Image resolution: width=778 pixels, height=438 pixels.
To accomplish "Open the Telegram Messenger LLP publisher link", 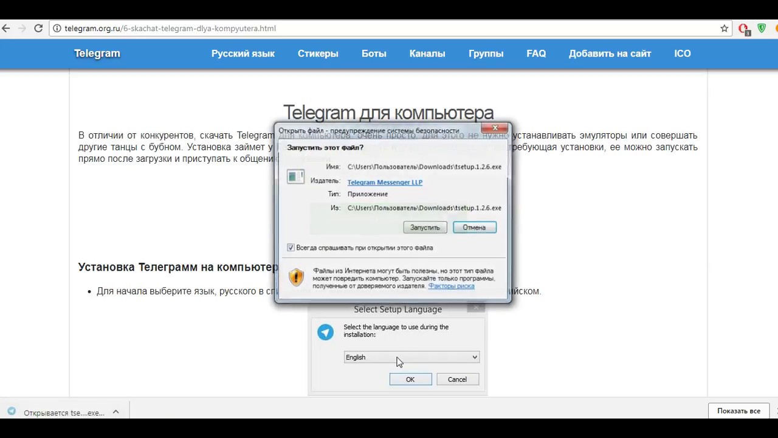I will (385, 182).
